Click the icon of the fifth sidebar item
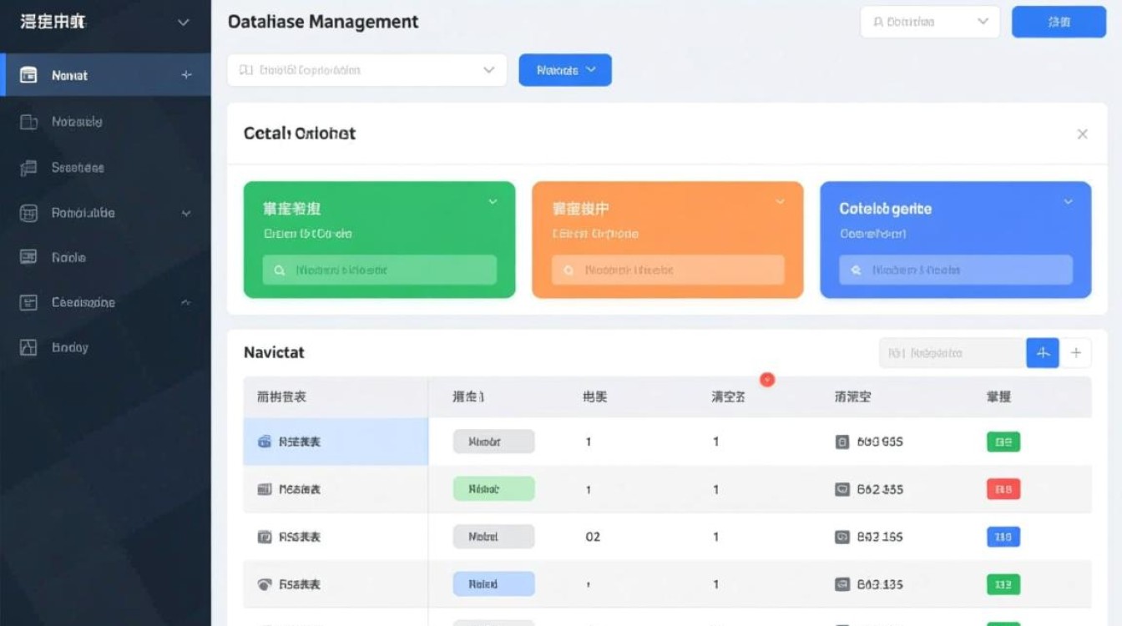The width and height of the screenshot is (1122, 626). [x=28, y=258]
